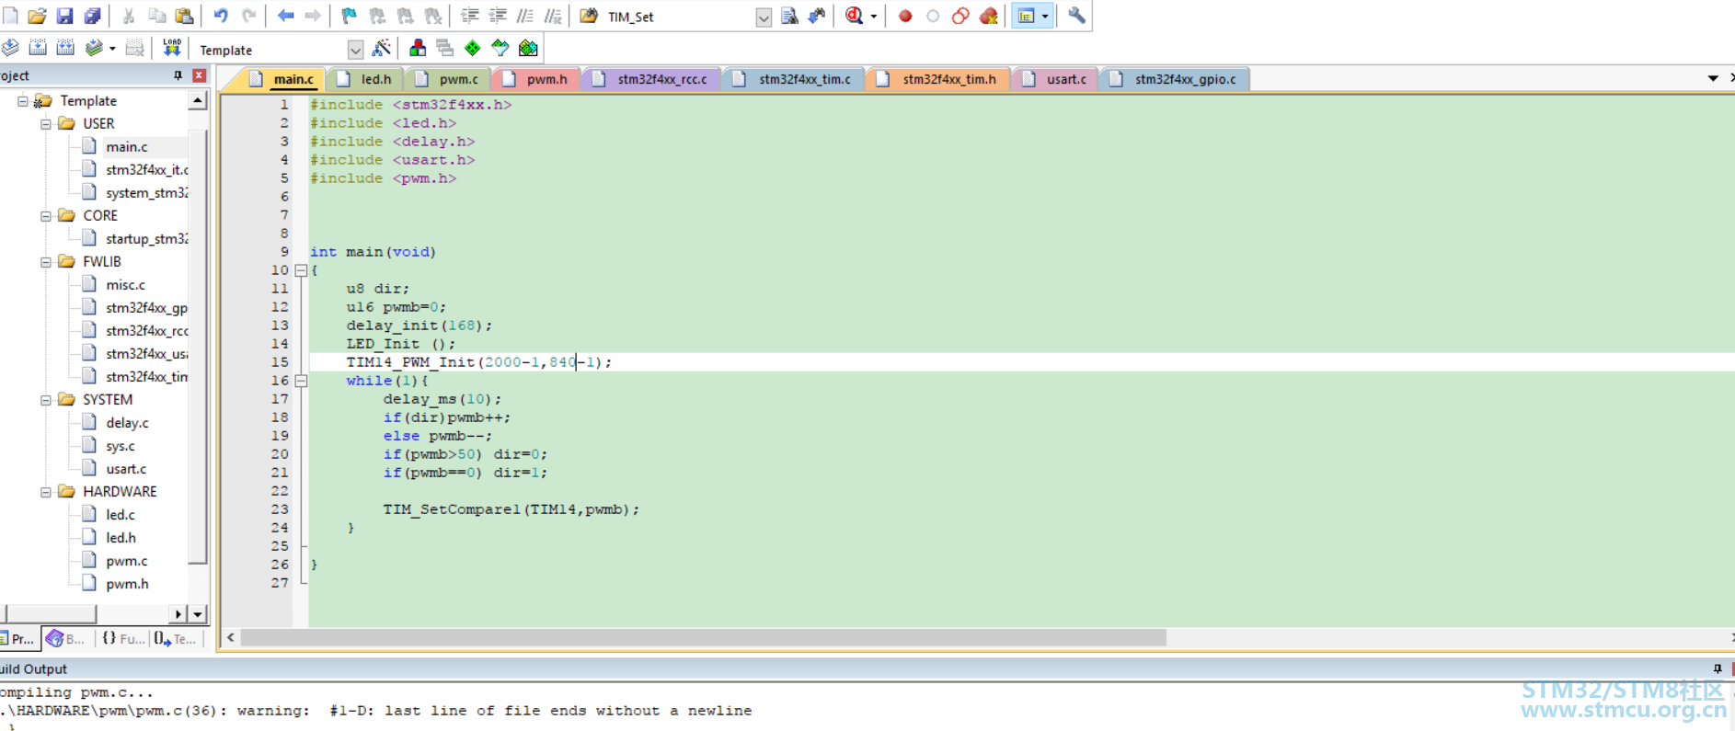
Task: Click the Save All icon
Action: (x=93, y=16)
